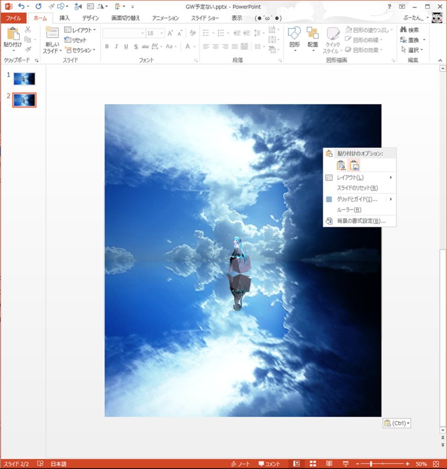This screenshot has width=447, height=469.
Task: Justify text in paragraph group
Action: [x=234, y=46]
